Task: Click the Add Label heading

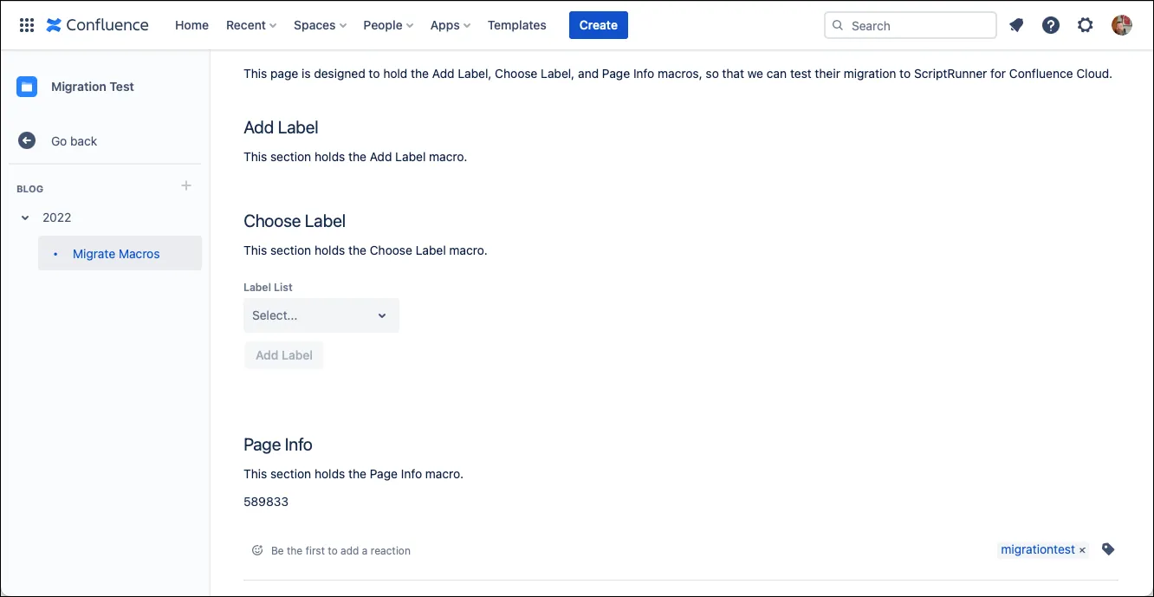Action: 281,127
